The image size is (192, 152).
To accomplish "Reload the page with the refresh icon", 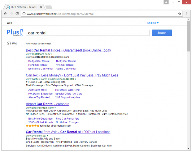I will pos(17,14).
